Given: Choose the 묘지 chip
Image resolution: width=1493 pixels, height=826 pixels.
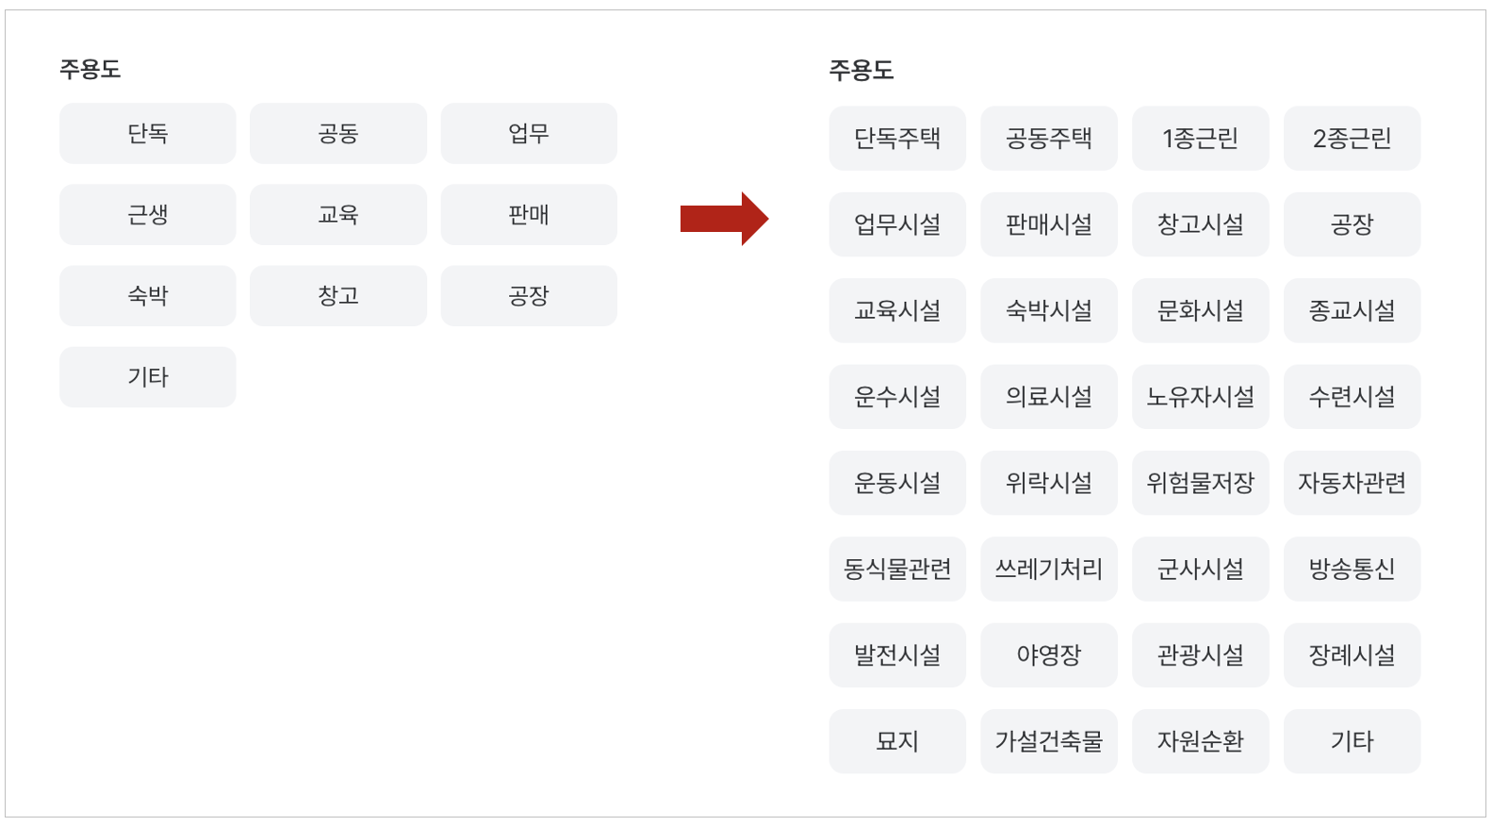Looking at the screenshot, I should [x=896, y=741].
